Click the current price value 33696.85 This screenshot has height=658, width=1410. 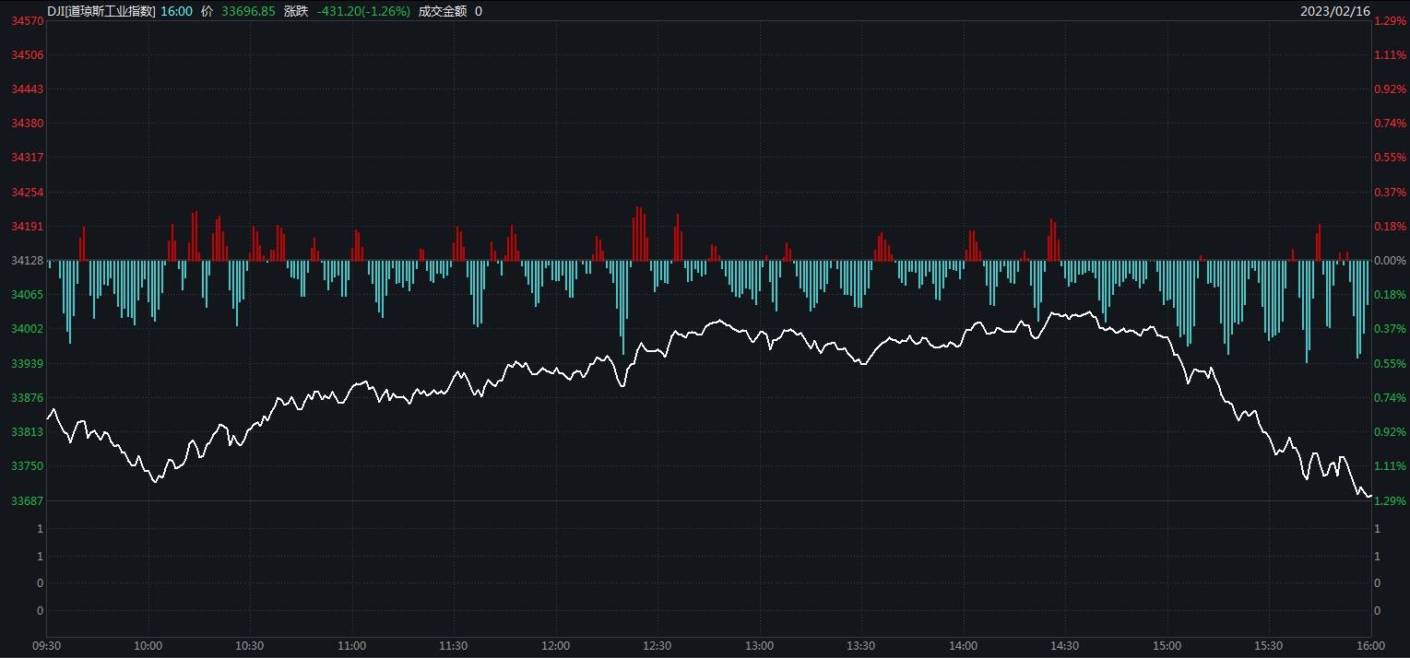click(247, 12)
